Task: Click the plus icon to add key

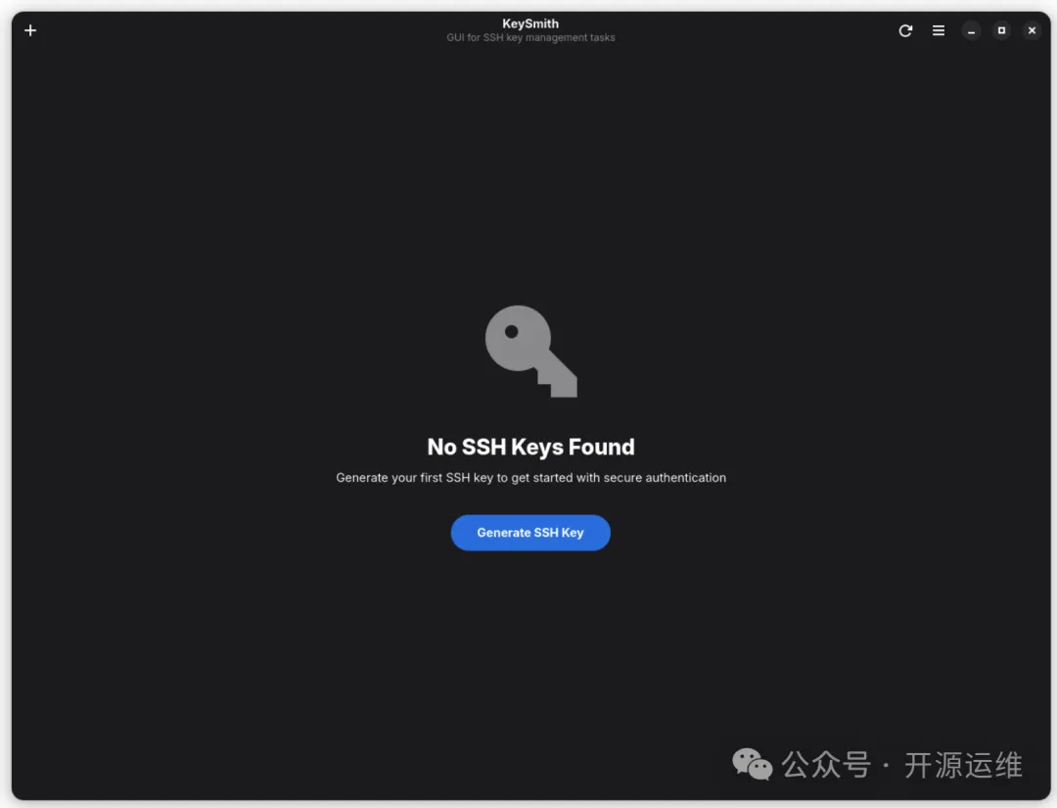Action: click(x=30, y=30)
